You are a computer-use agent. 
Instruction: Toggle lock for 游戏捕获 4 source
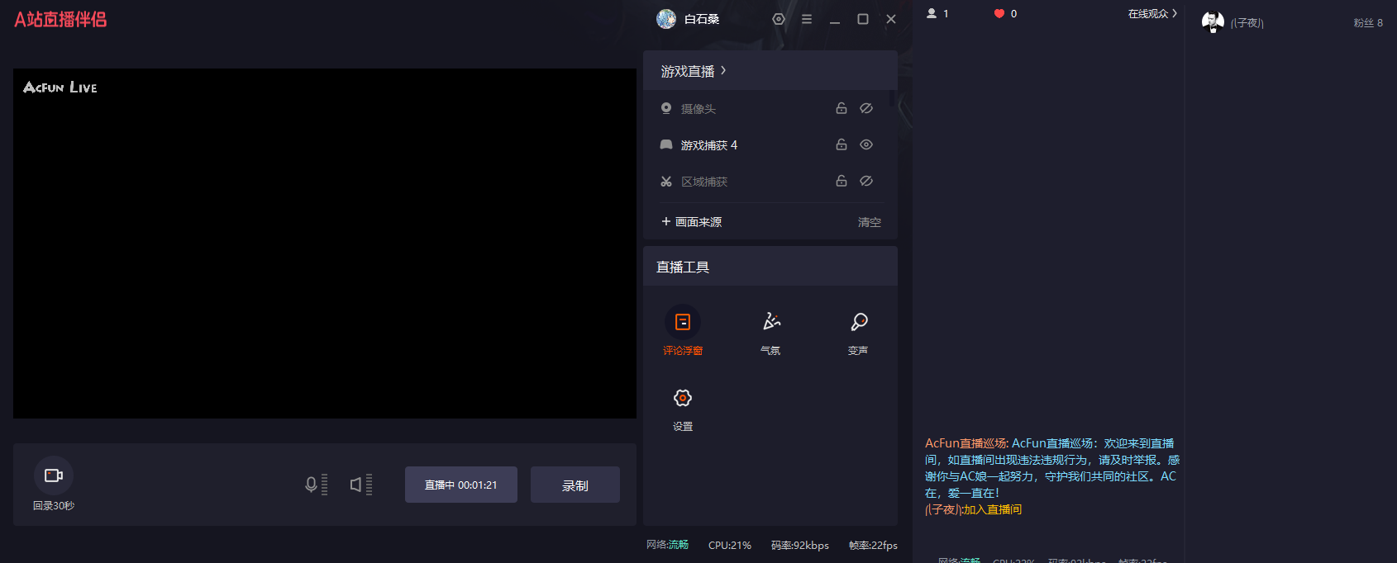click(x=842, y=144)
